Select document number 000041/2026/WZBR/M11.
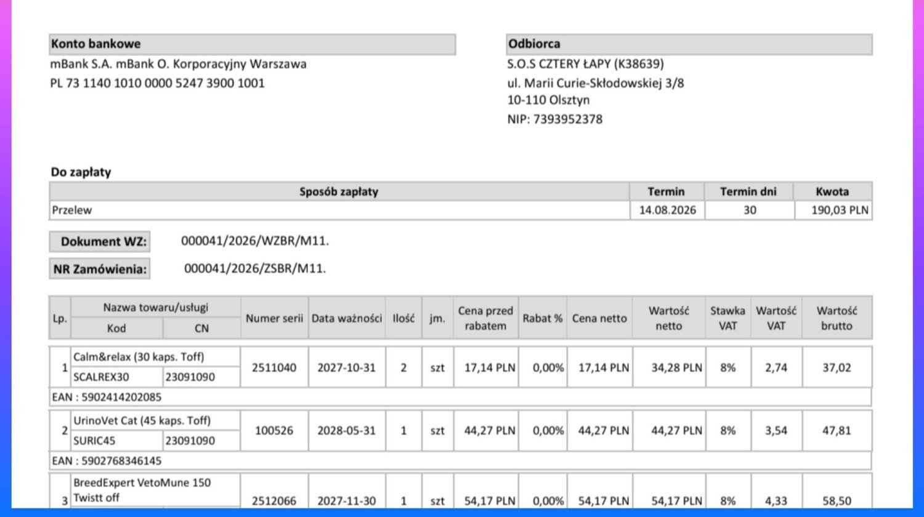 [x=255, y=241]
